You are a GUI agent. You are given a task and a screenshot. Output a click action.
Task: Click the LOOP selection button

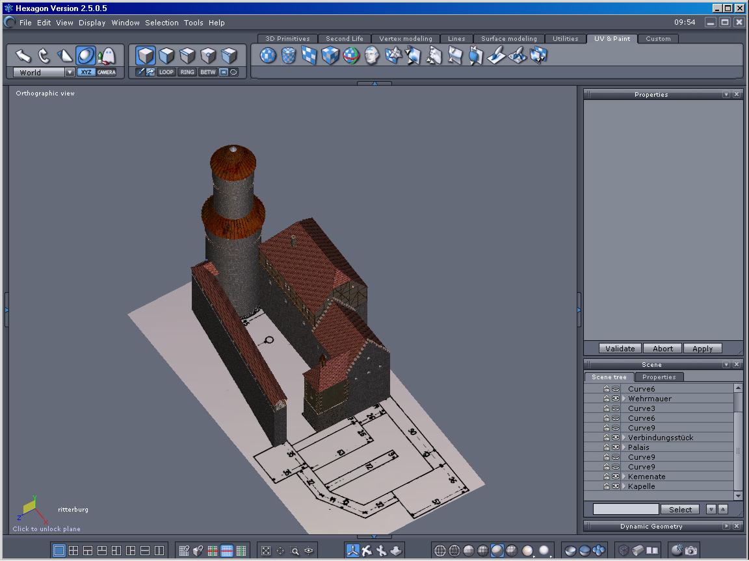[166, 72]
